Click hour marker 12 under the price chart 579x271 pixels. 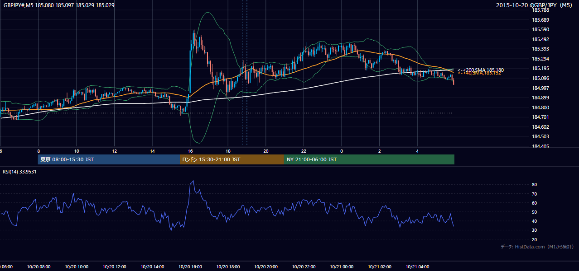click(115, 151)
